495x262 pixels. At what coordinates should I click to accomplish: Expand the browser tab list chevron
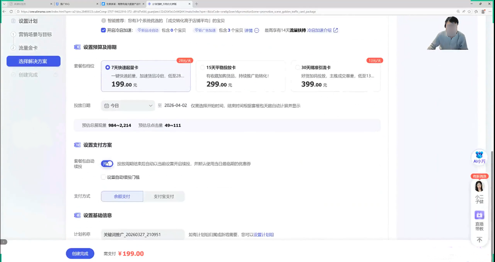click(4, 4)
